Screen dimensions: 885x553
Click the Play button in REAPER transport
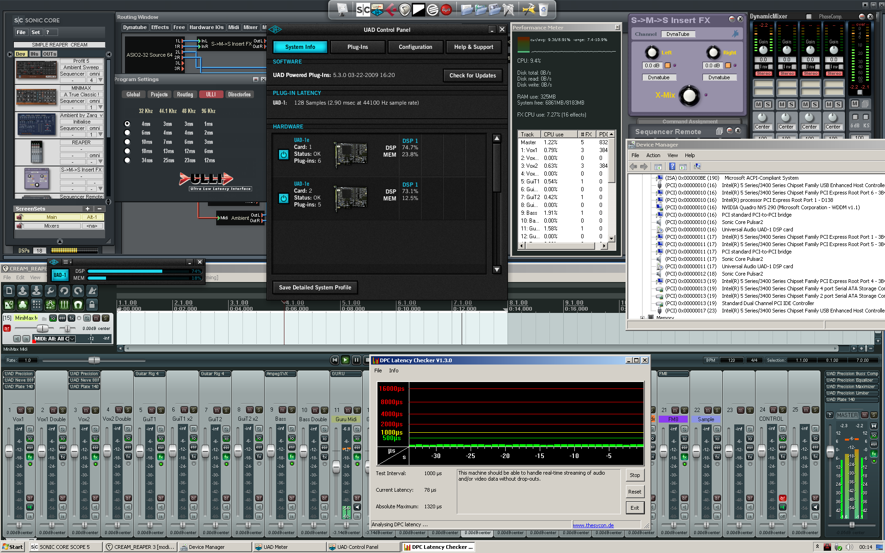[x=345, y=360]
